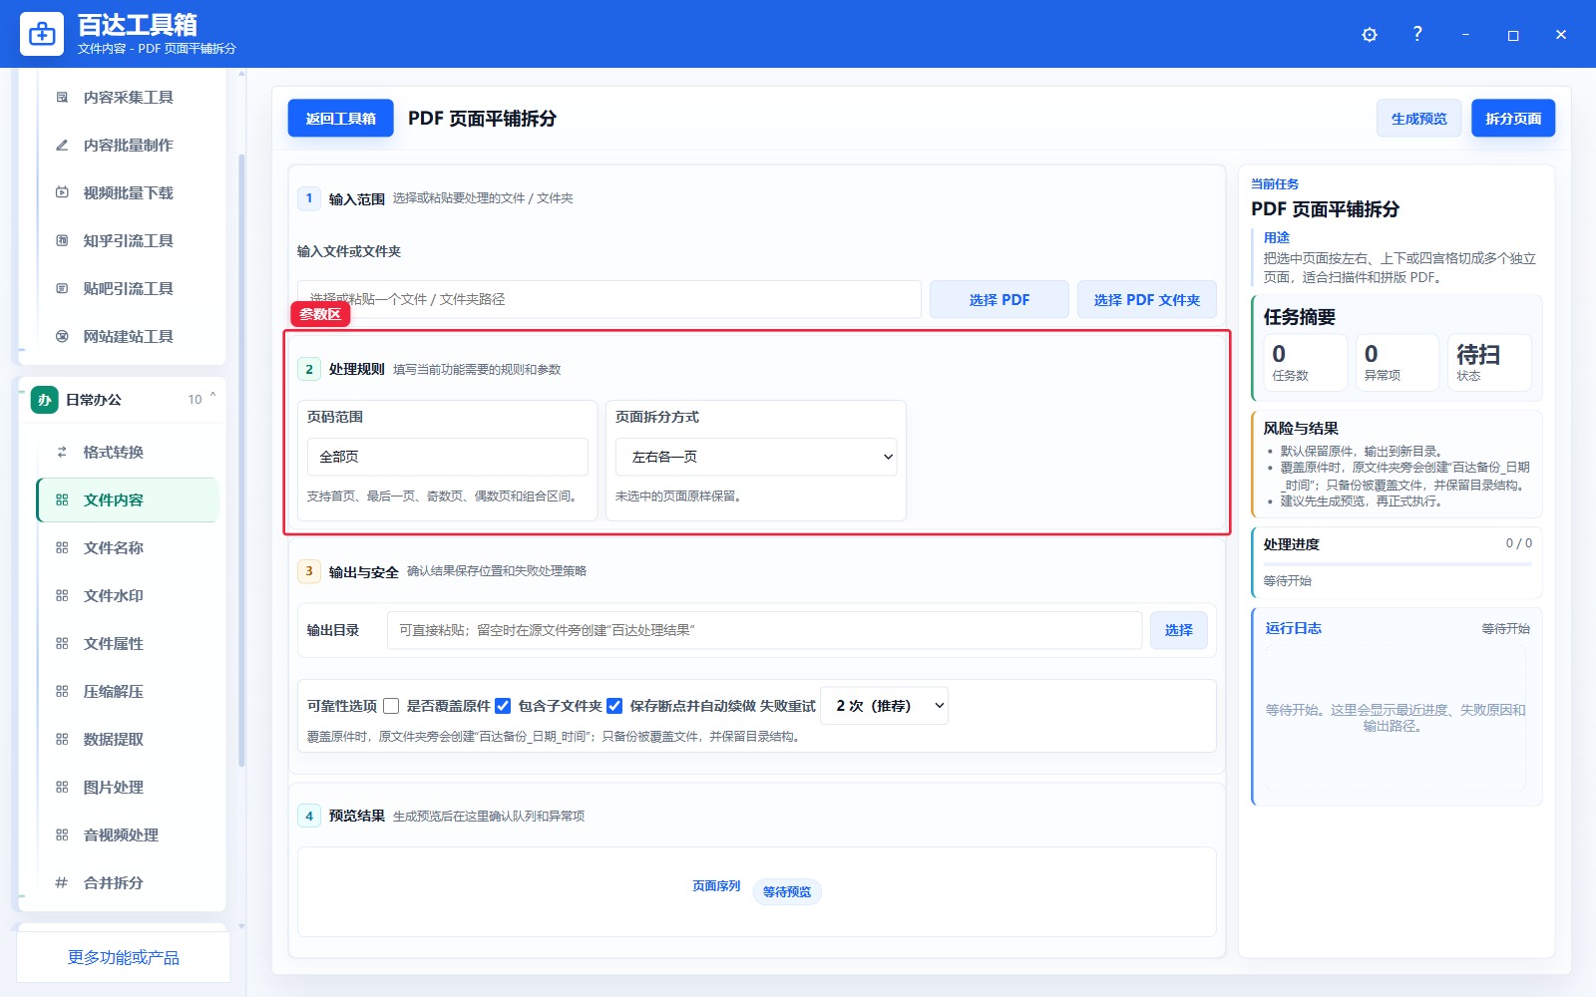Viewport: 1596px width, 997px height.
Task: Click the icon beside 视频批量下载
Action: click(x=62, y=193)
